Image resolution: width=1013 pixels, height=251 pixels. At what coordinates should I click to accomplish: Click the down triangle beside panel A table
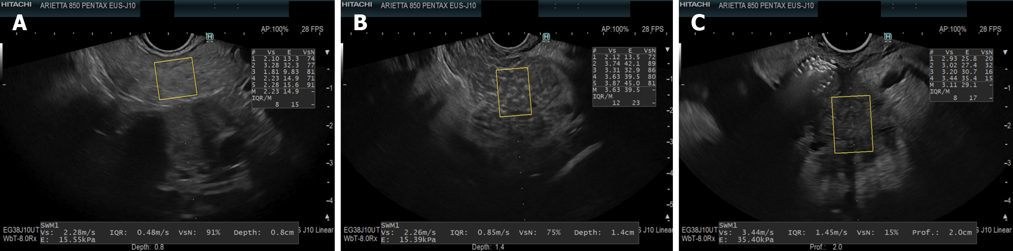pos(327,52)
